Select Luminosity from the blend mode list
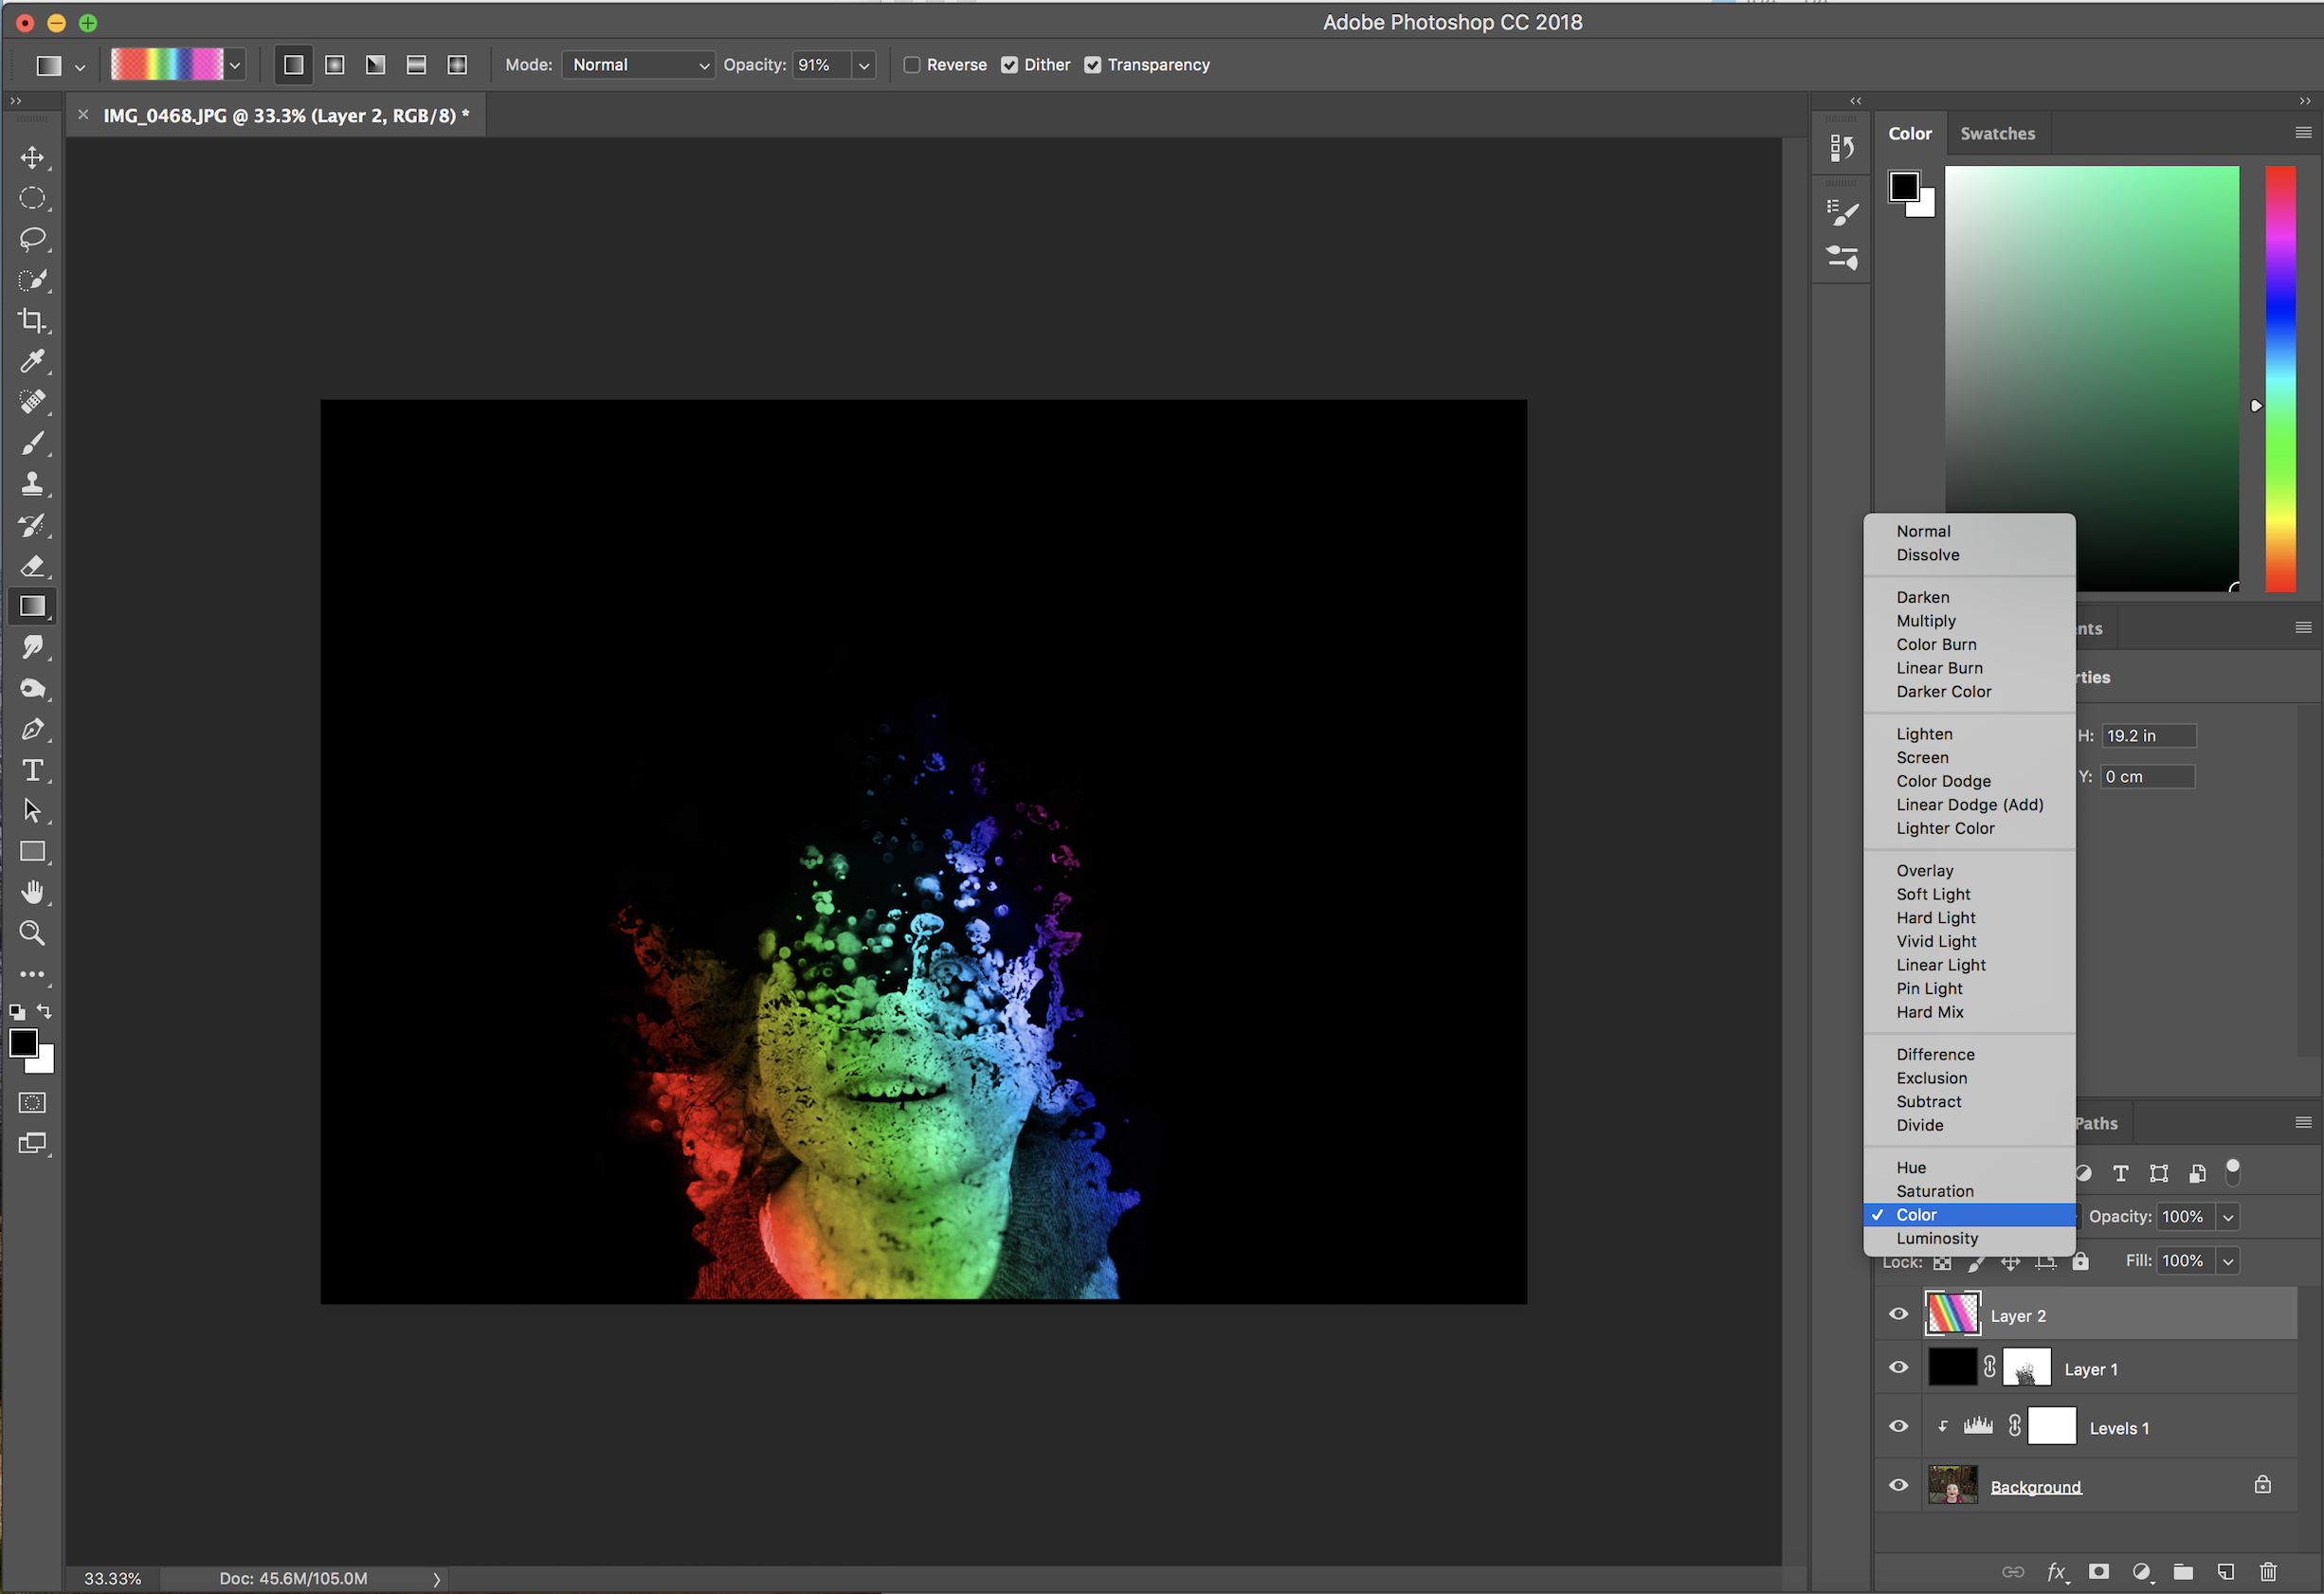This screenshot has height=1594, width=2324. (x=1937, y=1238)
